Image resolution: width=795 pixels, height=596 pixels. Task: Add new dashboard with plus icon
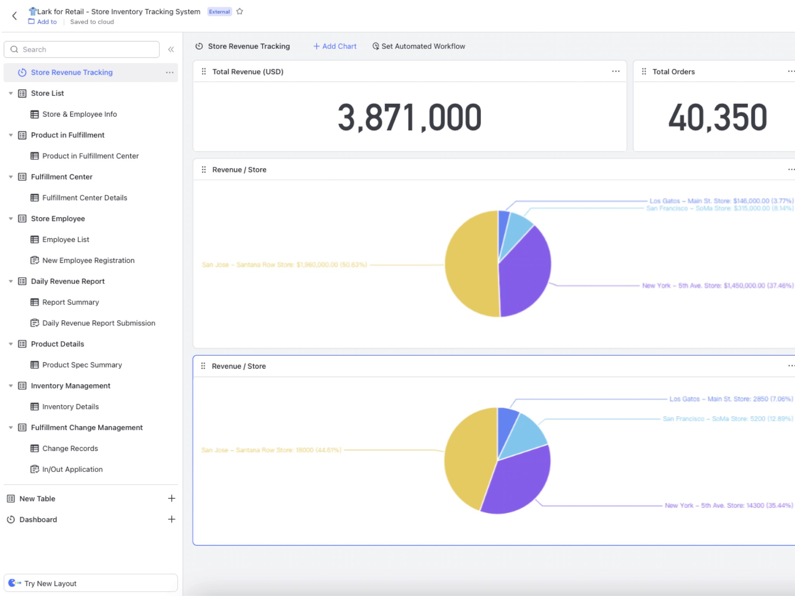(x=171, y=519)
